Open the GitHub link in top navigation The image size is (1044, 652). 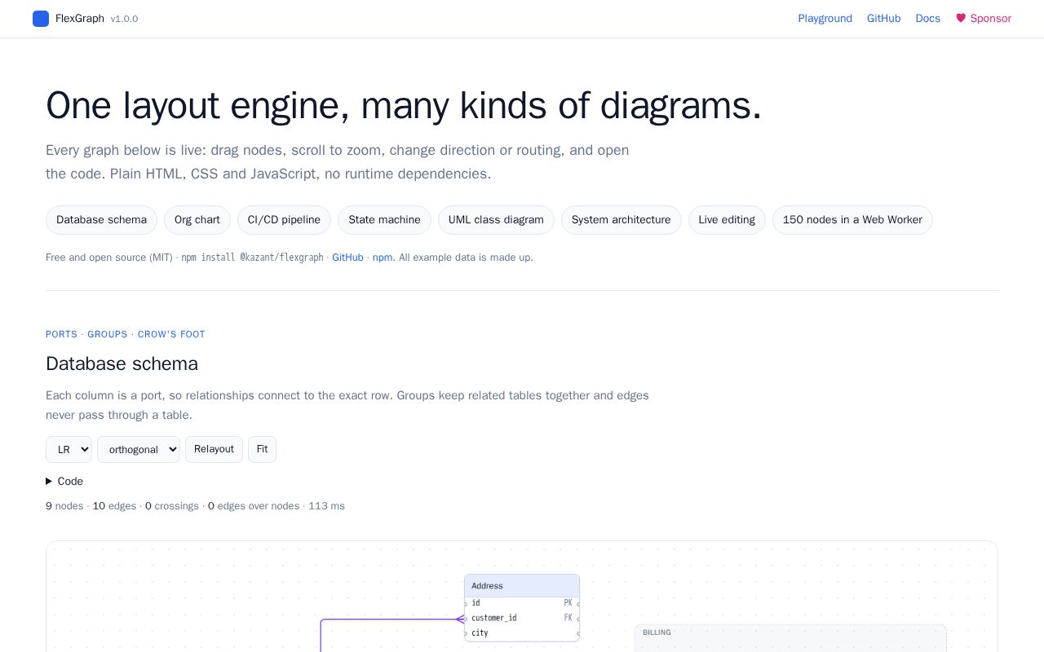883,18
